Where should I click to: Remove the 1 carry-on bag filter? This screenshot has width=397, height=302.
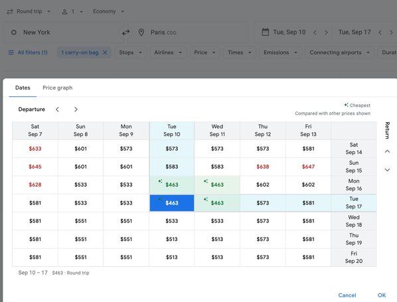click(105, 52)
